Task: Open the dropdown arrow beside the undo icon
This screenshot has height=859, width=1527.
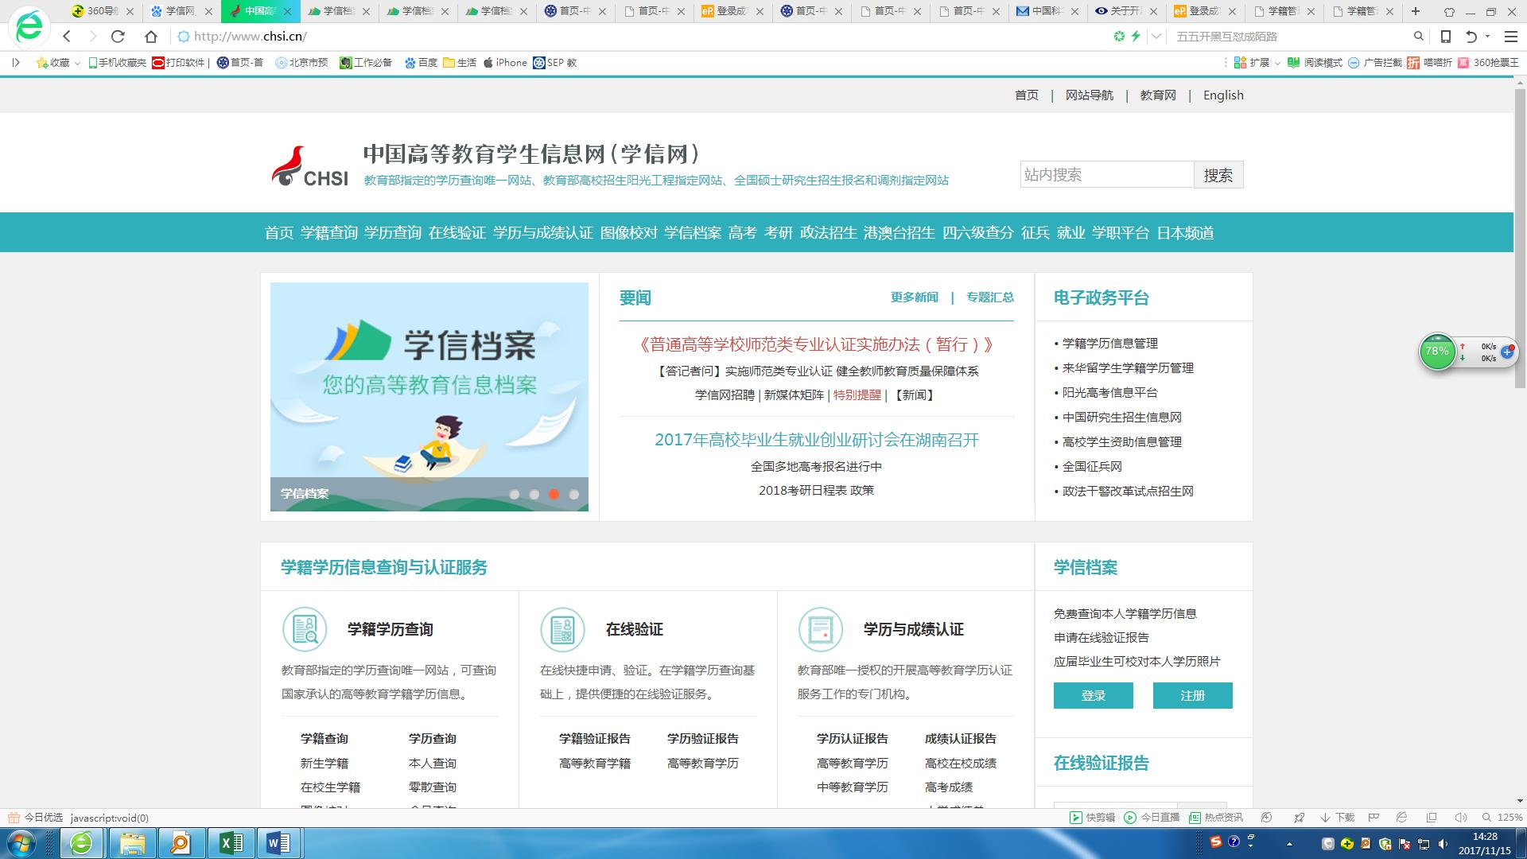Action: click(1487, 37)
